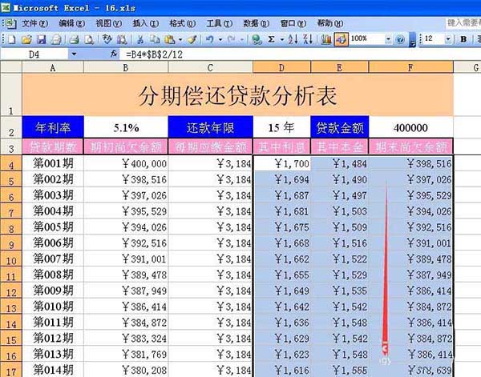Open the Chart Wizard icon

(x=325, y=39)
